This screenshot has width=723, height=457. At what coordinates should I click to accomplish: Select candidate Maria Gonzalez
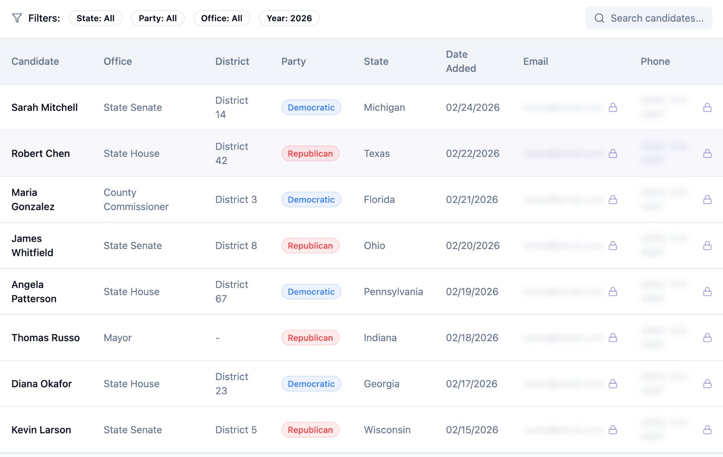(x=33, y=200)
